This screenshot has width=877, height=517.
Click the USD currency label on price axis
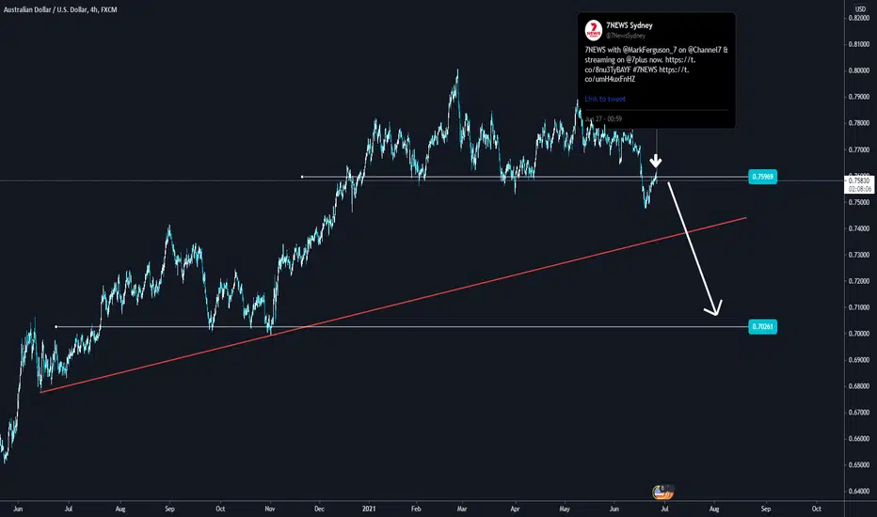coord(860,9)
